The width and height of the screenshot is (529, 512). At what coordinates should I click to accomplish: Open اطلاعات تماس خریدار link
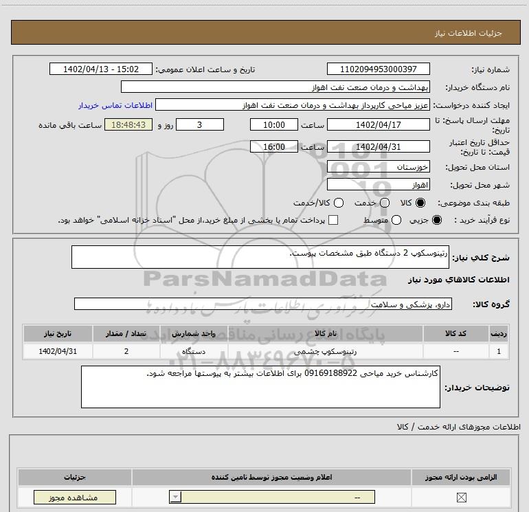pyautogui.click(x=115, y=105)
